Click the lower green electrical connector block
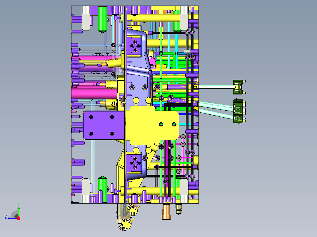 click(x=239, y=111)
